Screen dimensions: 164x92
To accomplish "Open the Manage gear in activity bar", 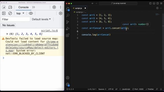I will click(x=68, y=84).
